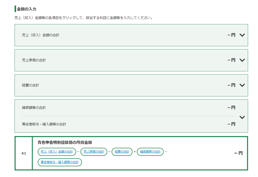Expand the 経費の合計 chevron arrow
The image size is (258, 177).
tap(242, 85)
